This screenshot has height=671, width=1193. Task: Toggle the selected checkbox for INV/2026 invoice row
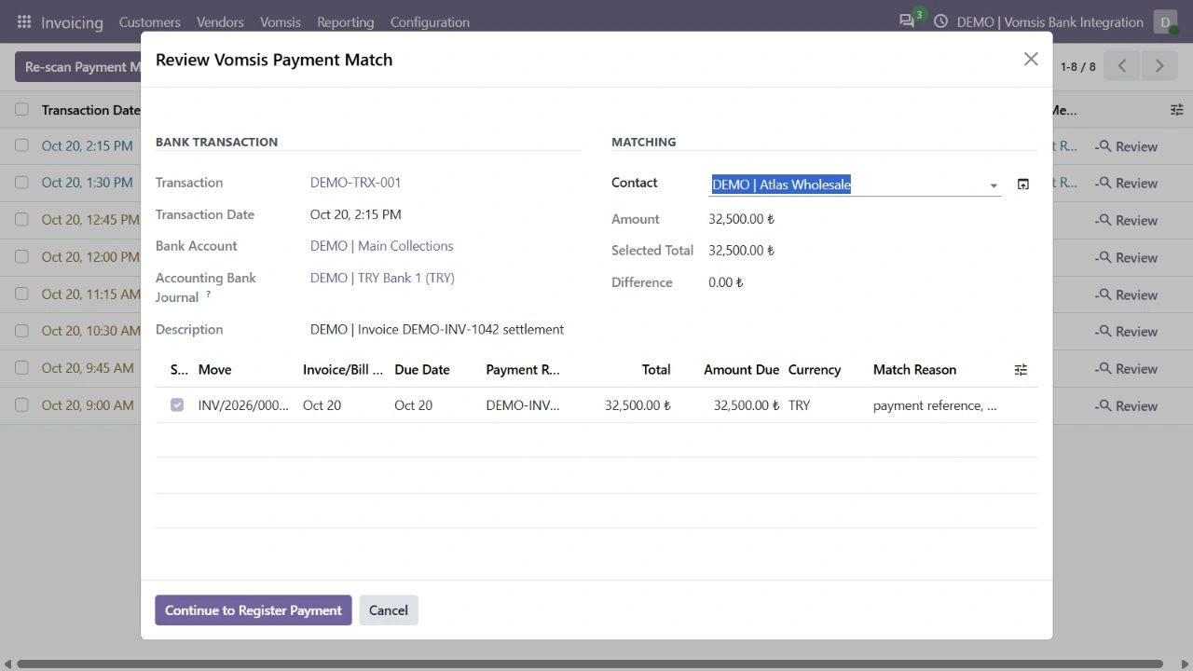tap(177, 405)
